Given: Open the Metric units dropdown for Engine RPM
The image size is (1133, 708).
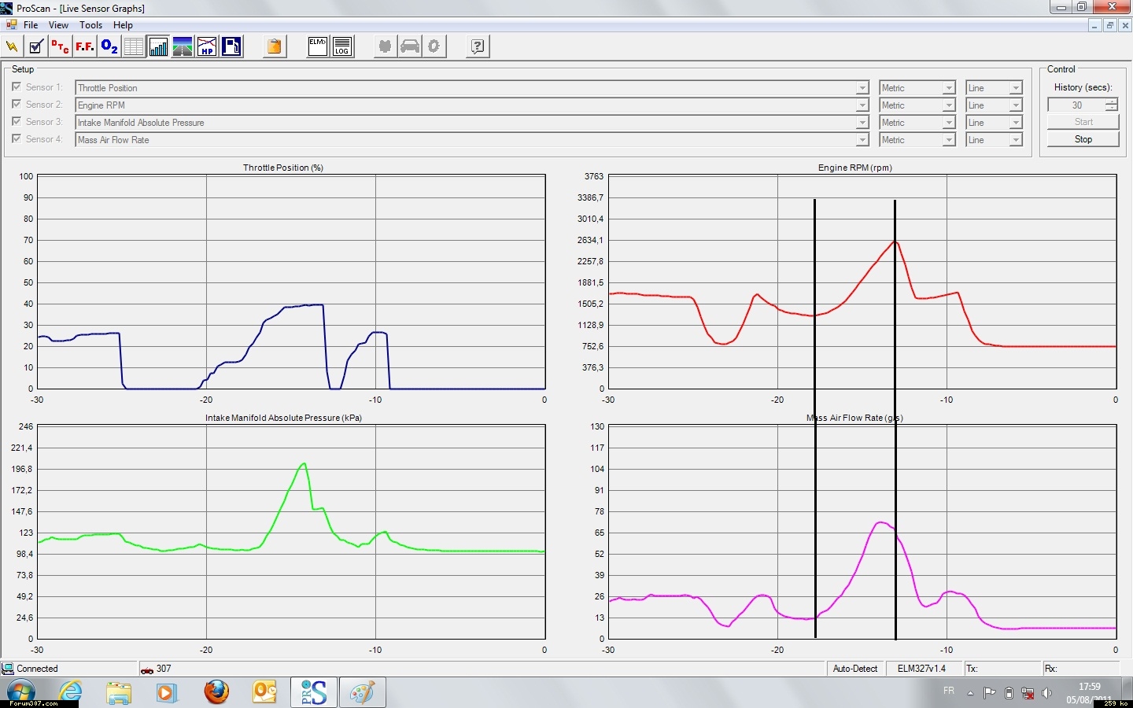Looking at the screenshot, I should [949, 105].
